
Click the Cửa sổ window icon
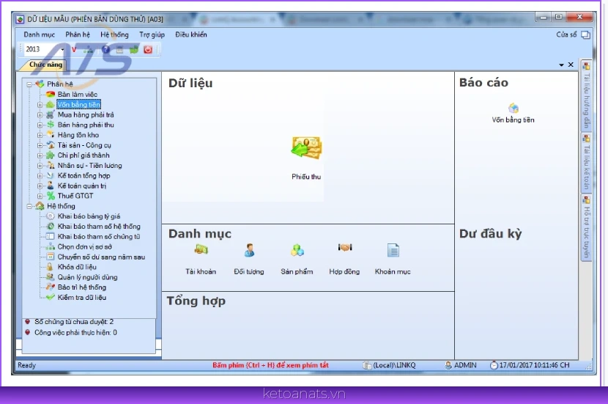[585, 35]
